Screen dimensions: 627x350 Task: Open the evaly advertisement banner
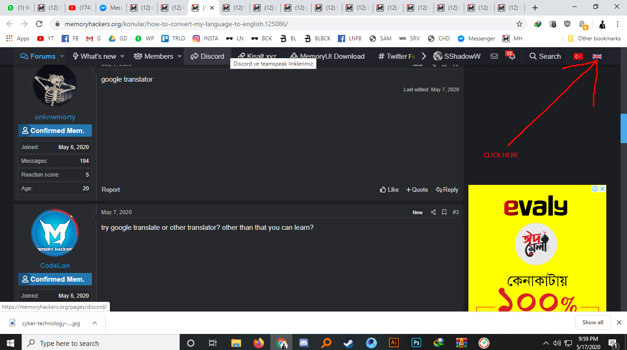coord(537,248)
